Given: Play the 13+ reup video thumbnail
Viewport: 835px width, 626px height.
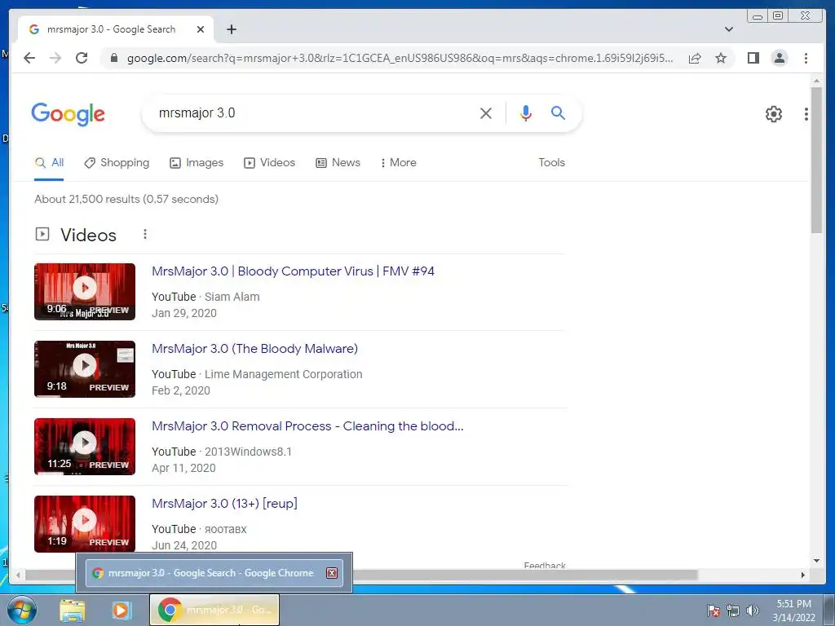Looking at the screenshot, I should point(85,524).
